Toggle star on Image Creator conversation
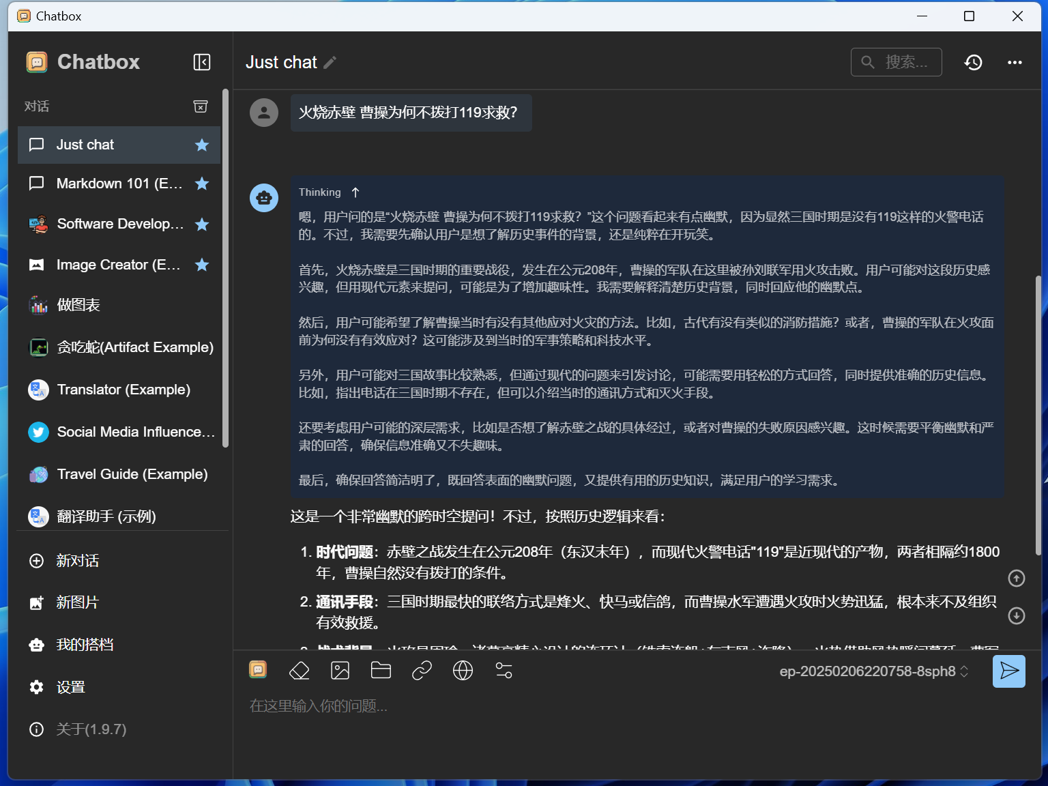This screenshot has height=786, width=1048. 202,265
